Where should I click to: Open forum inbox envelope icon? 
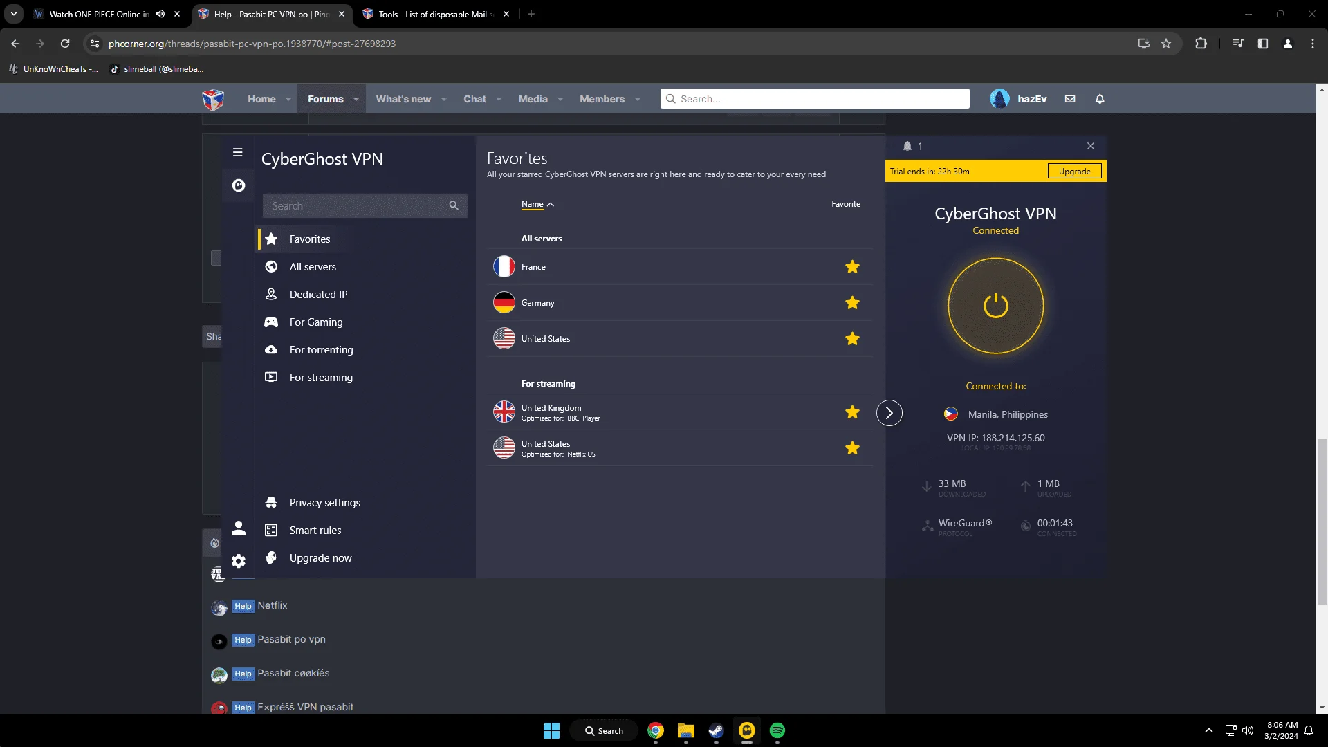tap(1070, 99)
